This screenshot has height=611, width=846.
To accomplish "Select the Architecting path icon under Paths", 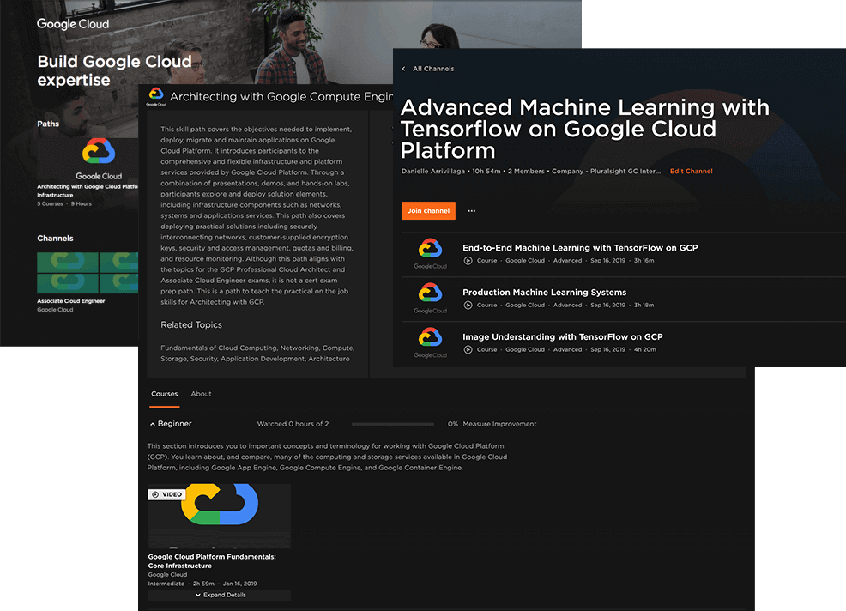I will pyautogui.click(x=99, y=153).
